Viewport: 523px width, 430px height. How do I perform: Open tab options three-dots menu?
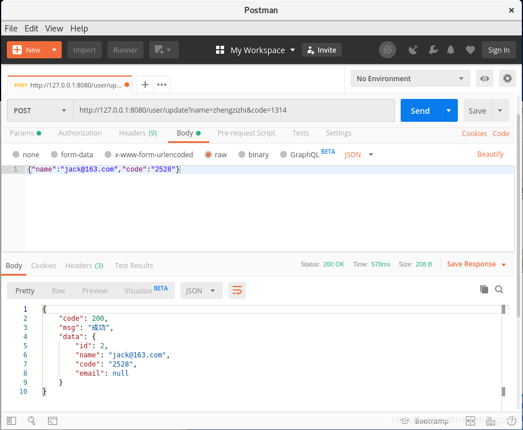click(162, 85)
